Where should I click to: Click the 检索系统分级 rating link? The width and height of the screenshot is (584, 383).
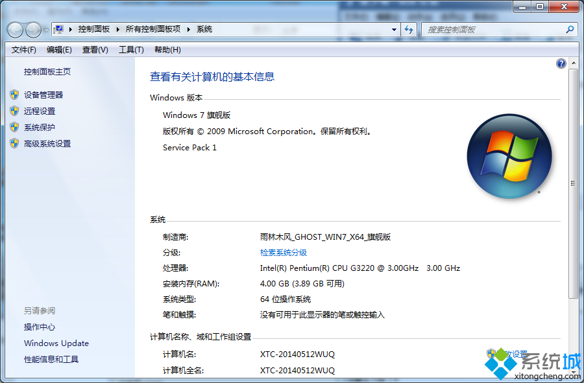pos(284,253)
